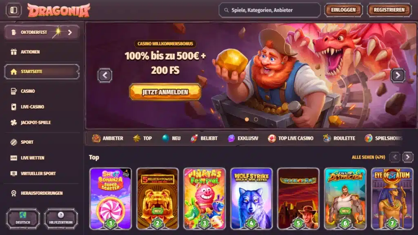Expand the Oktoberfest promo arrow
This screenshot has height=235, width=418.
(70, 33)
